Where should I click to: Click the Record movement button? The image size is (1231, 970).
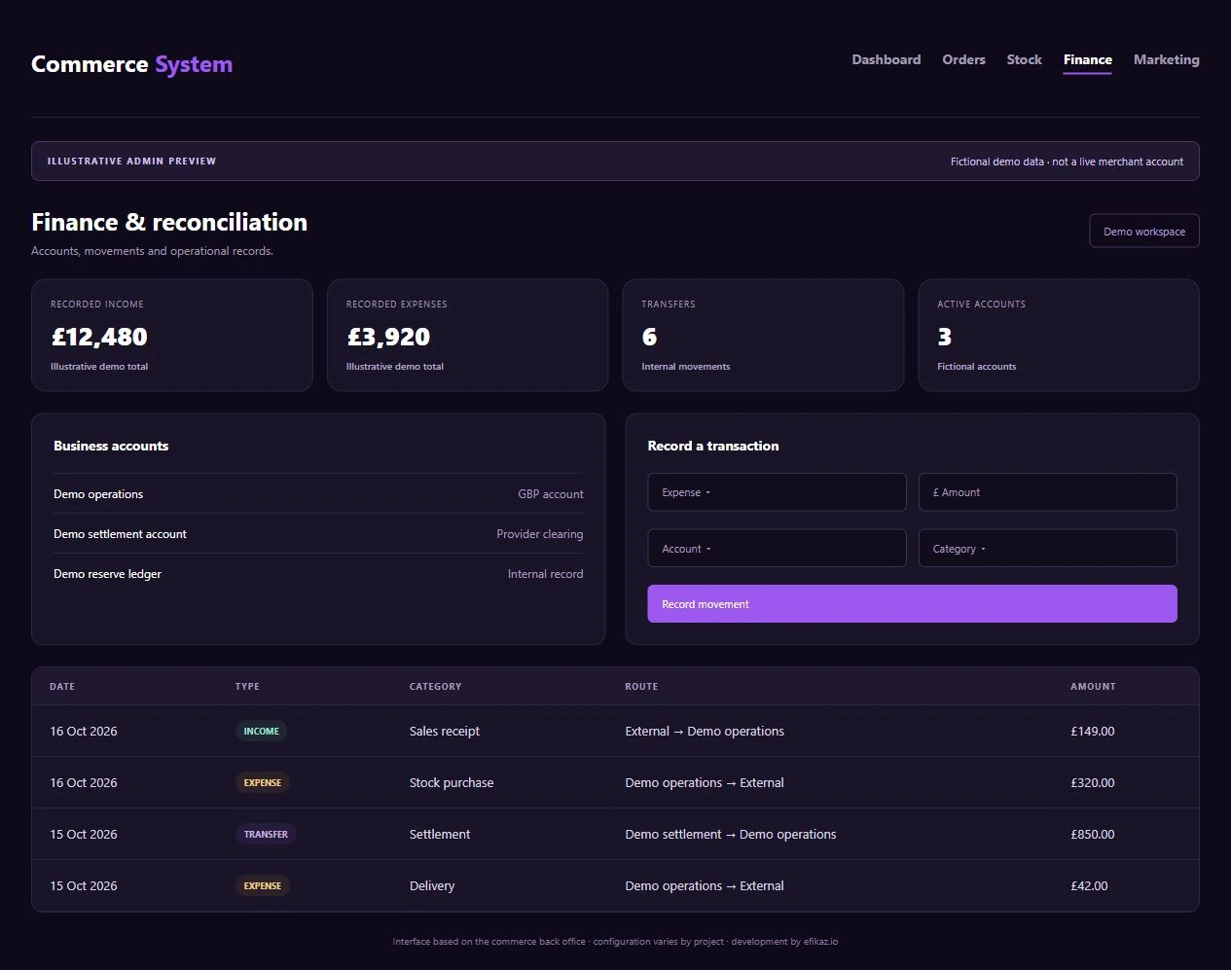[912, 604]
